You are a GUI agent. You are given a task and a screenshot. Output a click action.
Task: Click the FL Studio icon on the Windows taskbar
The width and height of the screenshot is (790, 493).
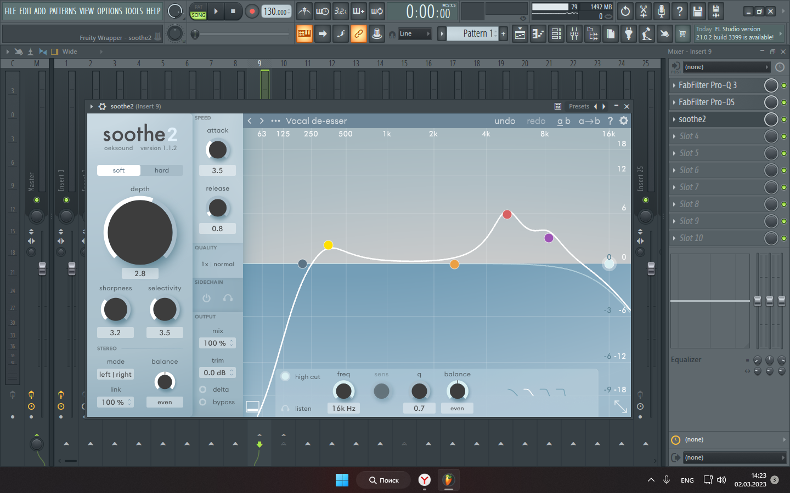pos(448,480)
